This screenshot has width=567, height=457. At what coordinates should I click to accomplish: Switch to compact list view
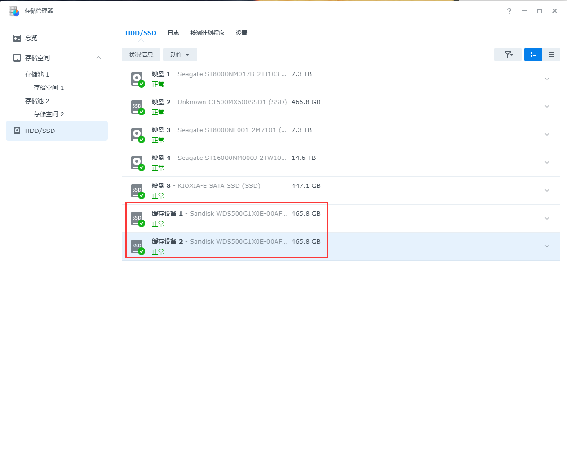(x=551, y=54)
